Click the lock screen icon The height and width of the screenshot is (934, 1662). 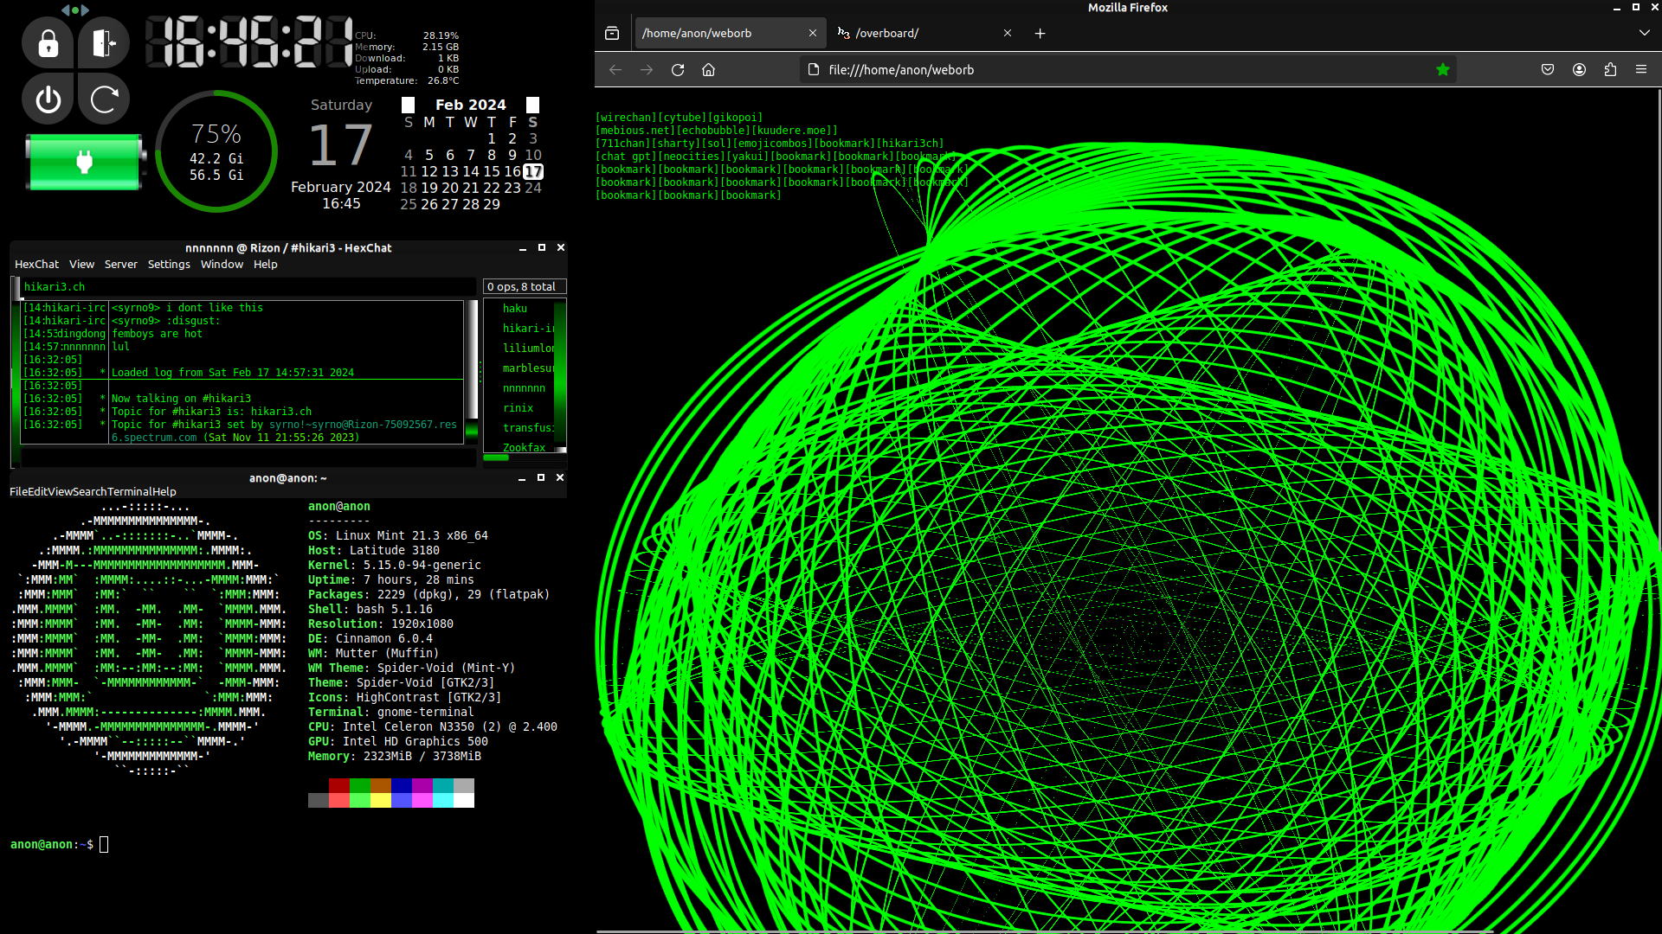coord(48,43)
